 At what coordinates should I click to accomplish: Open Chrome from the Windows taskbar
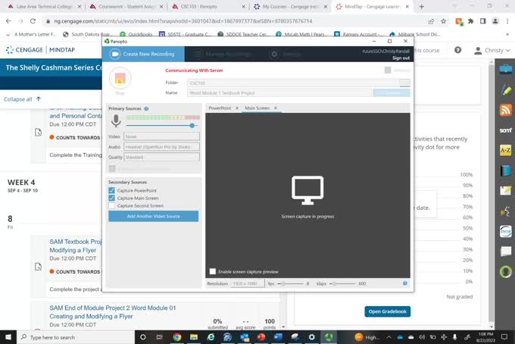[x=177, y=337]
